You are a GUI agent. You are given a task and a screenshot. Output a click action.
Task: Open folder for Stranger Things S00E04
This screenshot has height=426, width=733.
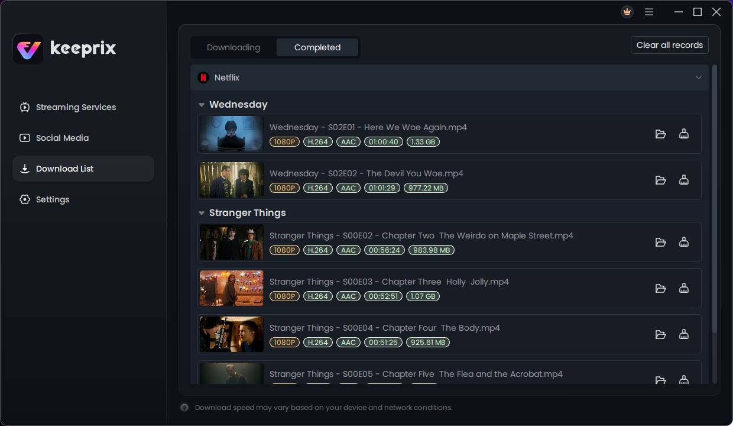tap(661, 334)
